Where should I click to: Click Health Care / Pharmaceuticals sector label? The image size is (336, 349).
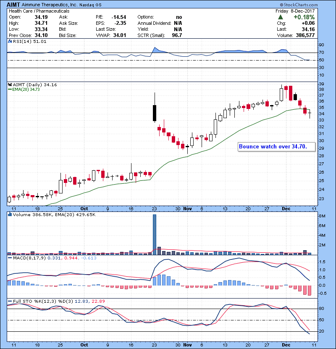click(x=39, y=11)
